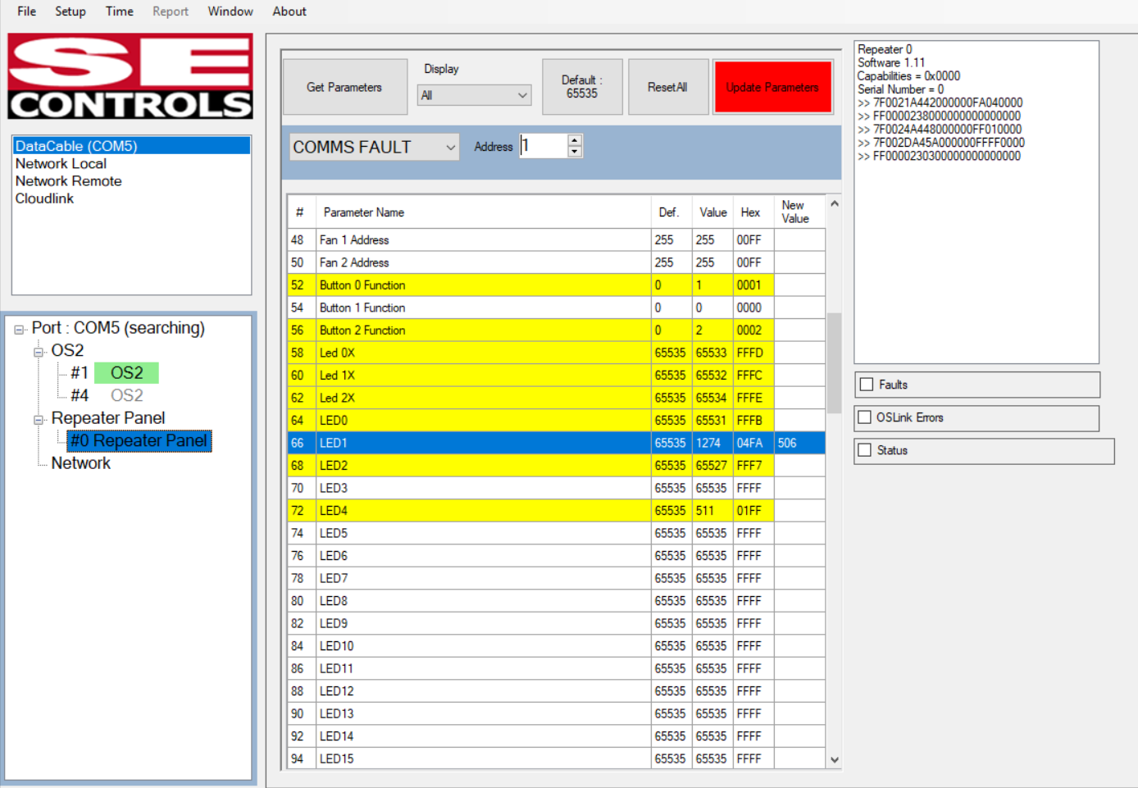Increase Address with the up spinner arrow

click(575, 140)
